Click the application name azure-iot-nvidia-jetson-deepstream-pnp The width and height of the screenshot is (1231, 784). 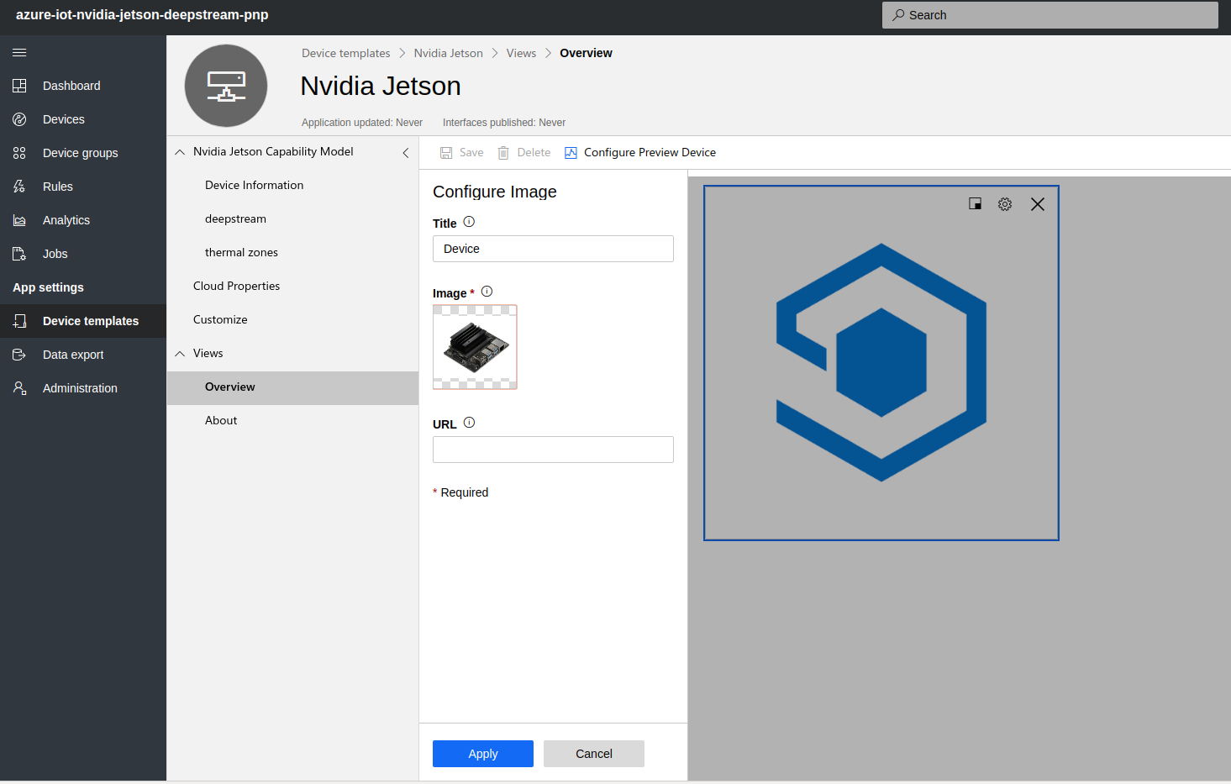[142, 15]
